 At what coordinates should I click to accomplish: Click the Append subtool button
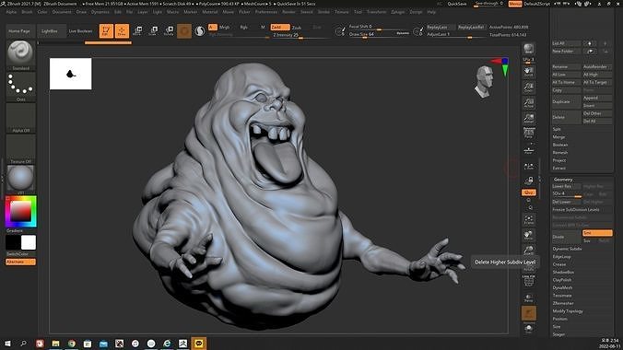(x=597, y=98)
